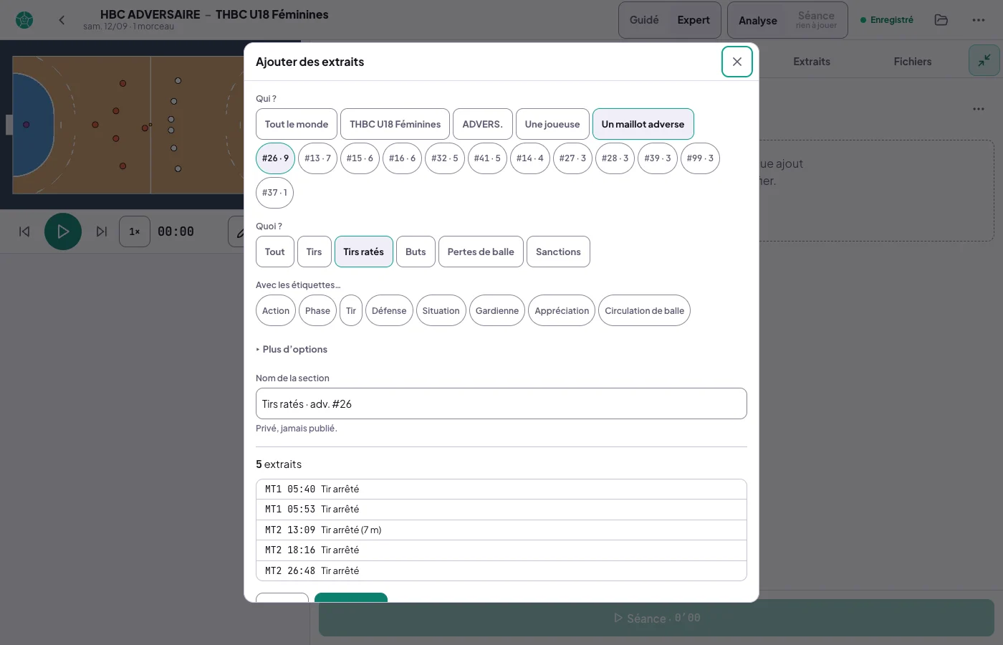
Task: Close the Ajouter des extraits dialog
Action: (736, 62)
